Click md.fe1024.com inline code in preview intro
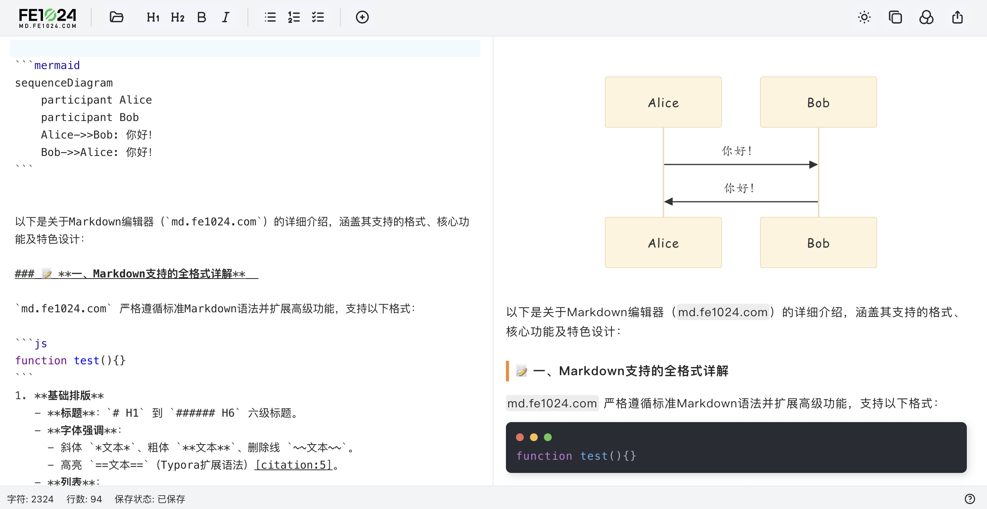987x509 pixels. [x=723, y=312]
